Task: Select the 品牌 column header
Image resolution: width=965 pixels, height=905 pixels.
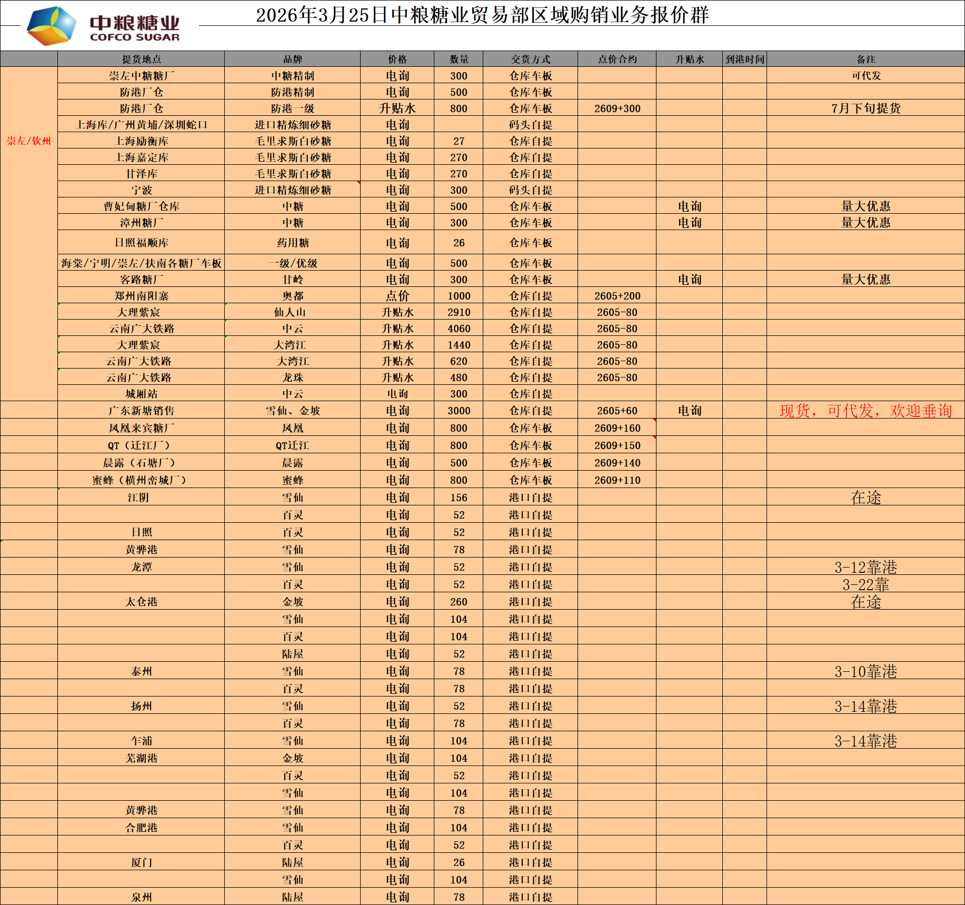Action: (x=292, y=59)
